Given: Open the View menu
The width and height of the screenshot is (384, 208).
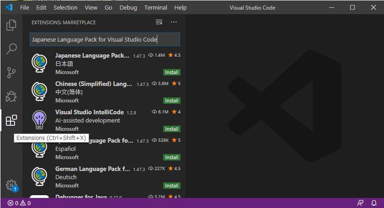Looking at the screenshot, I should point(91,8).
